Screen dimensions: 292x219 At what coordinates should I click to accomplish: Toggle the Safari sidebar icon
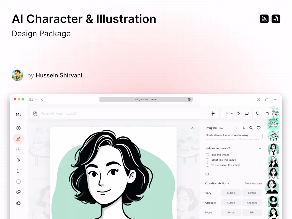31,99
